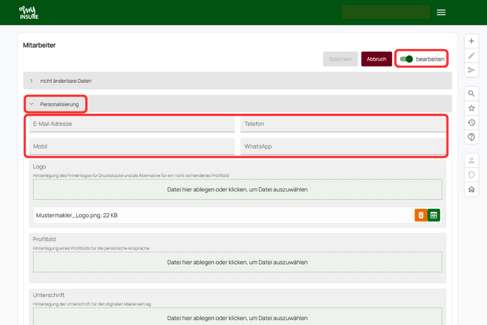Click the Speichern button
Image resolution: width=487 pixels, height=325 pixels.
coord(341,59)
